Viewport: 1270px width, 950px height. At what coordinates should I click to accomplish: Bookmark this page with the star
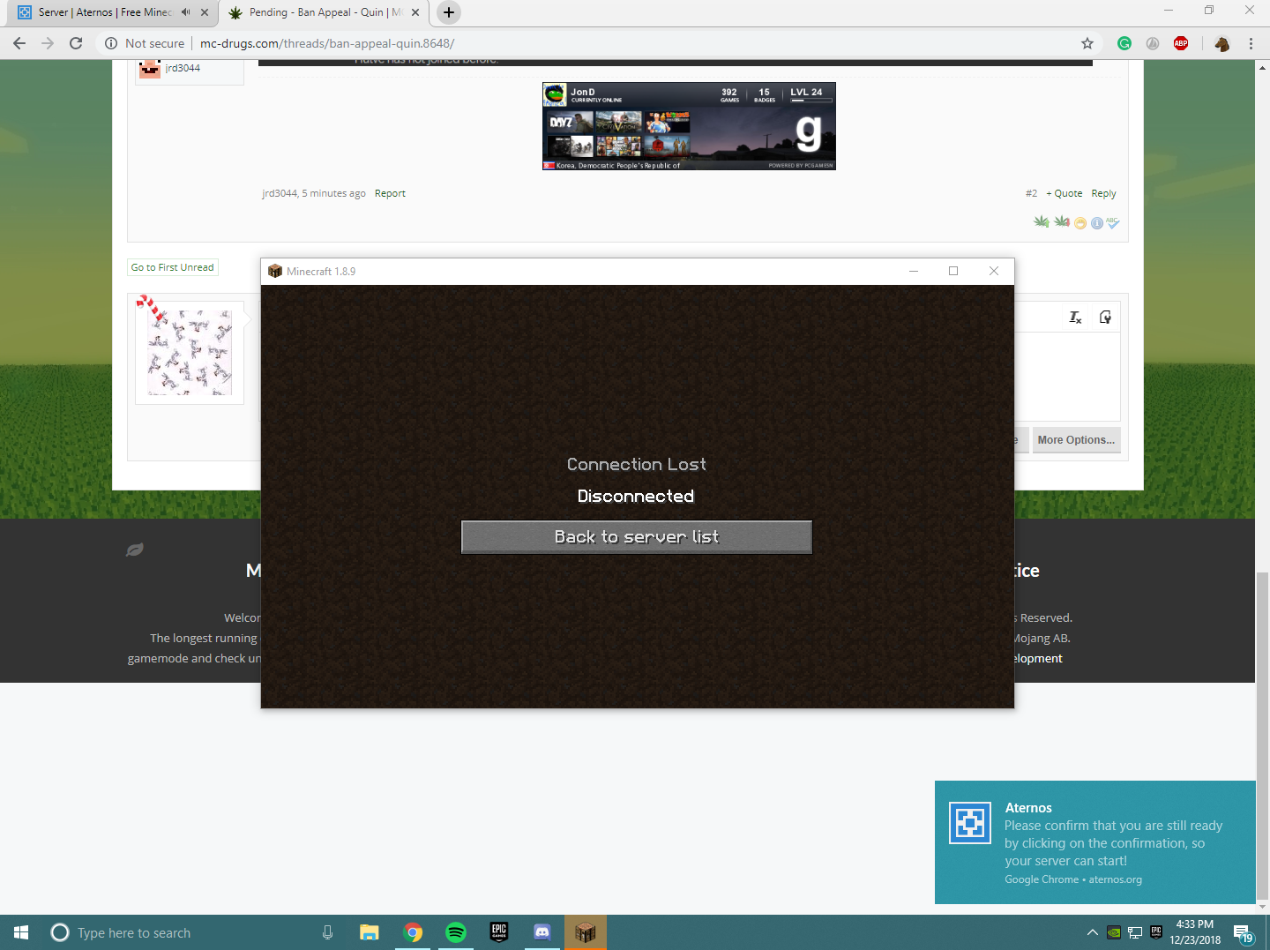point(1087,43)
